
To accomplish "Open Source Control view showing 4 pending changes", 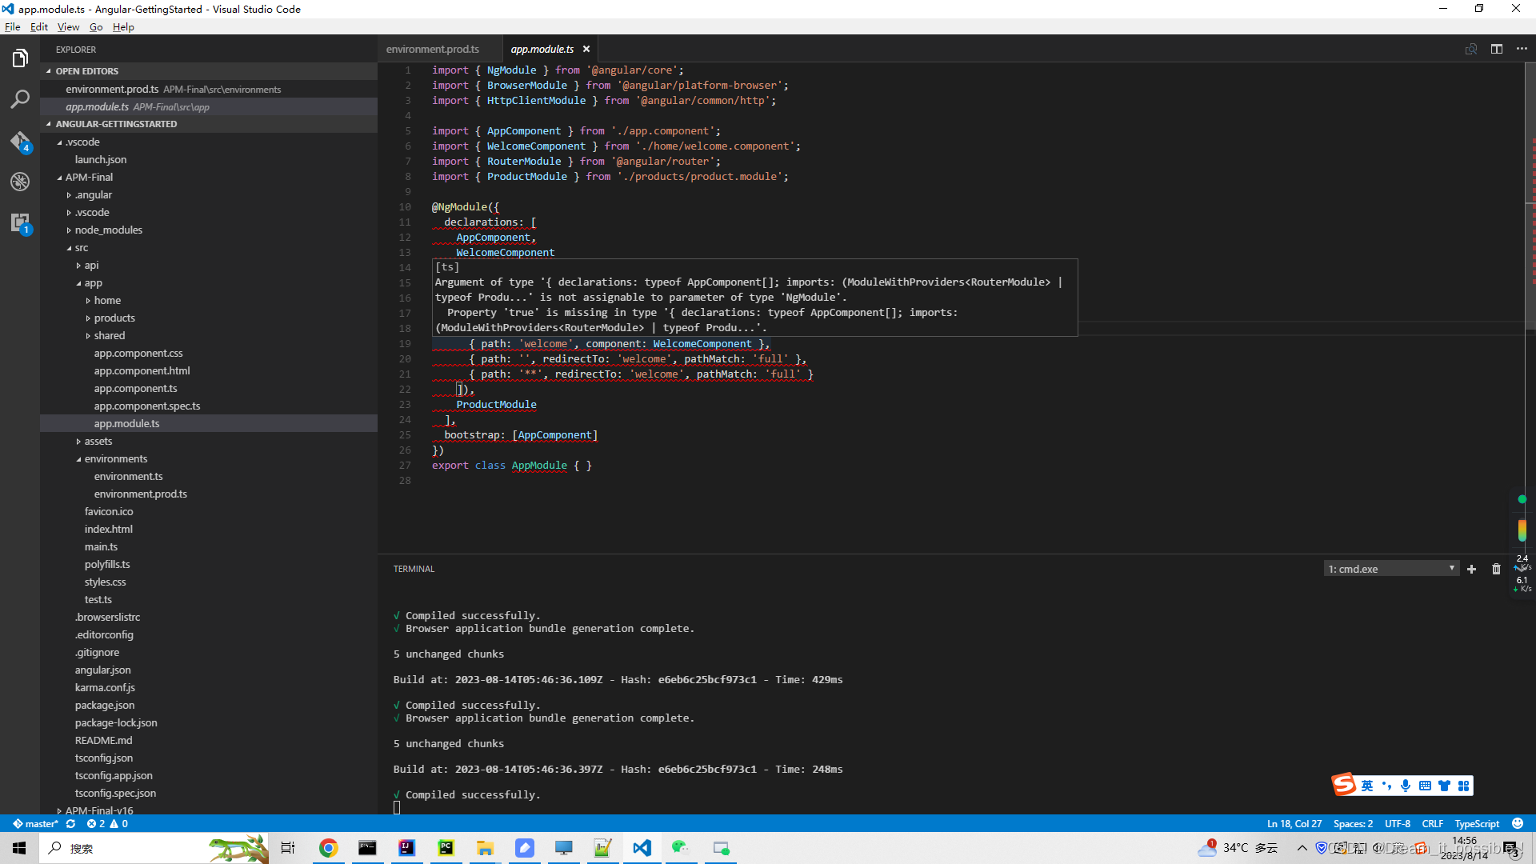I will pyautogui.click(x=19, y=141).
